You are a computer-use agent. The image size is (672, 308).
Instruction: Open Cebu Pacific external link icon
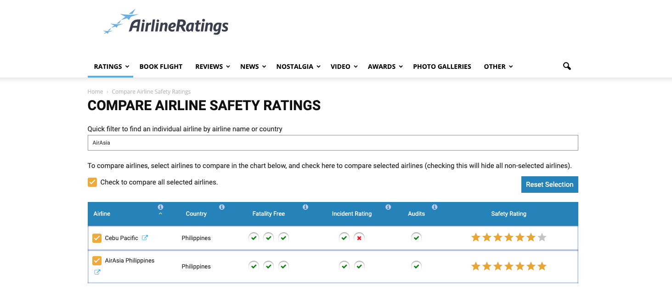click(145, 238)
